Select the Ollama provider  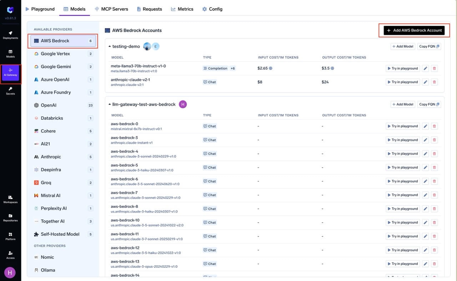pyautogui.click(x=63, y=270)
